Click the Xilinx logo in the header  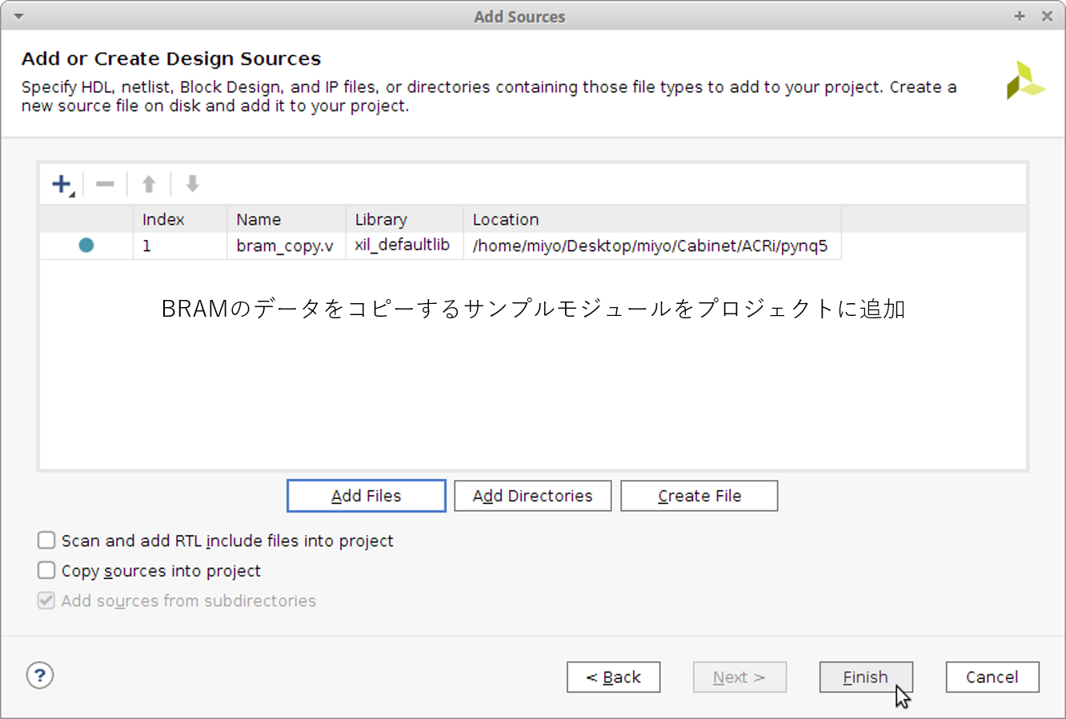click(x=1024, y=81)
